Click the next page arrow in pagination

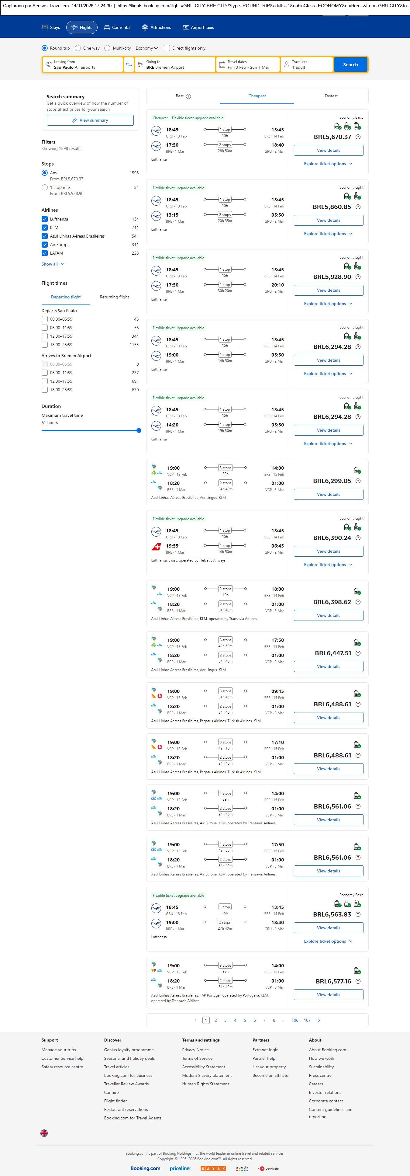coord(319,1020)
